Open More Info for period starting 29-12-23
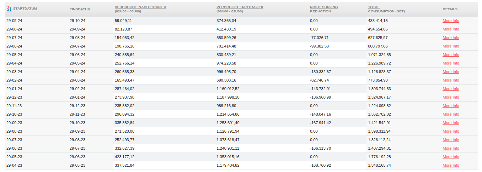The width and height of the screenshot is (482, 172). pyautogui.click(x=451, y=97)
